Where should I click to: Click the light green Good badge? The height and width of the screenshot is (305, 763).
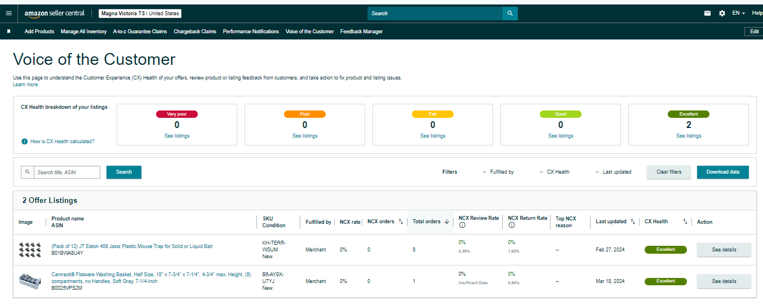(561, 114)
